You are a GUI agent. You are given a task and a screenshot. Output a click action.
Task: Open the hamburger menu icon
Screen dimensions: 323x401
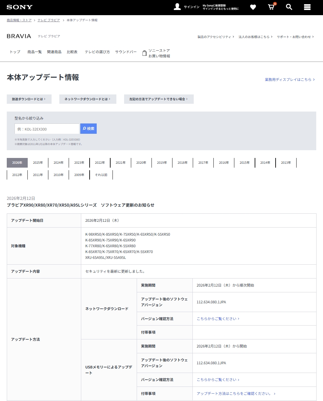307,7
